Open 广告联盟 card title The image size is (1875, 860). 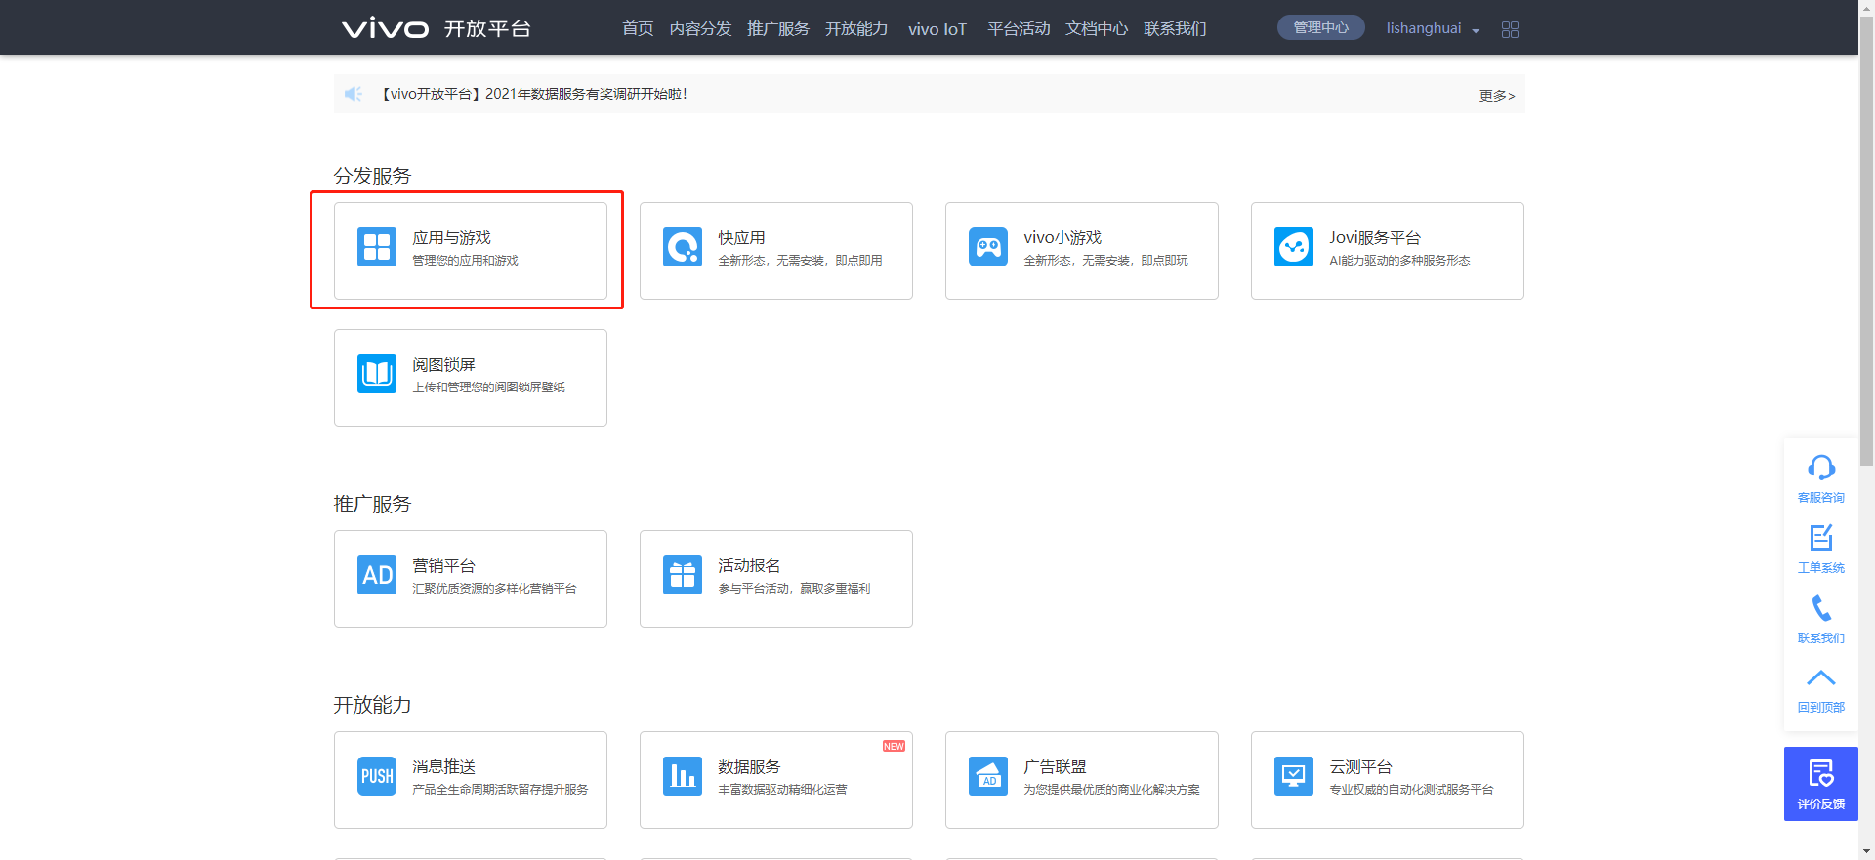(x=1055, y=766)
